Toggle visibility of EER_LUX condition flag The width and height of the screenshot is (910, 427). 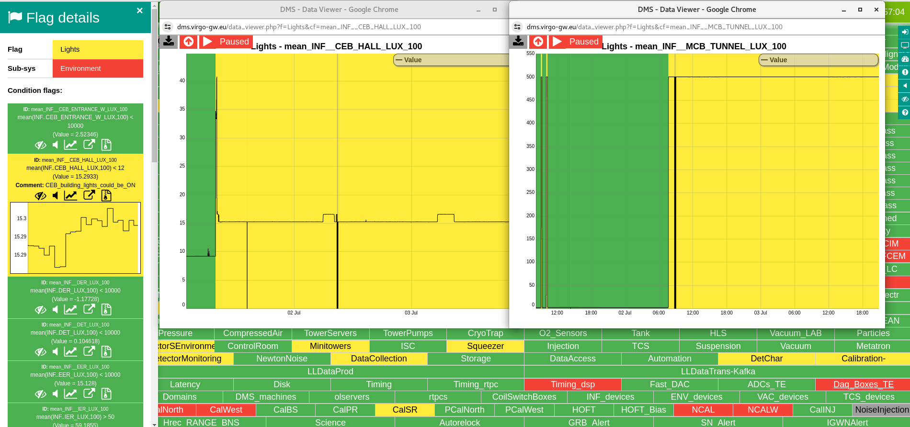pyautogui.click(x=41, y=394)
